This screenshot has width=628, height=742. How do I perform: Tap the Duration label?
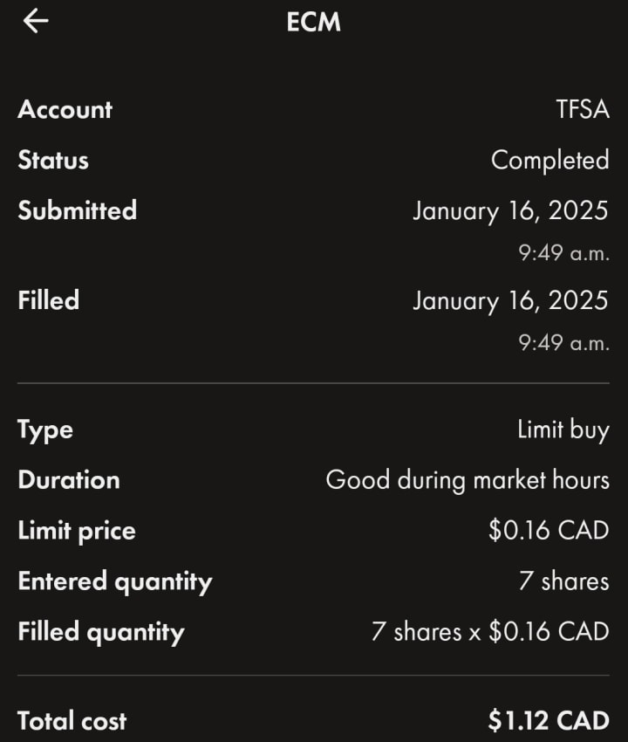coord(69,481)
